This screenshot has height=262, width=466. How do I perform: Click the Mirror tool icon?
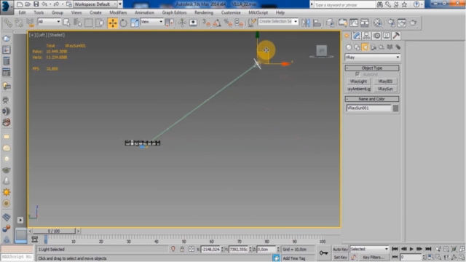coord(306,23)
